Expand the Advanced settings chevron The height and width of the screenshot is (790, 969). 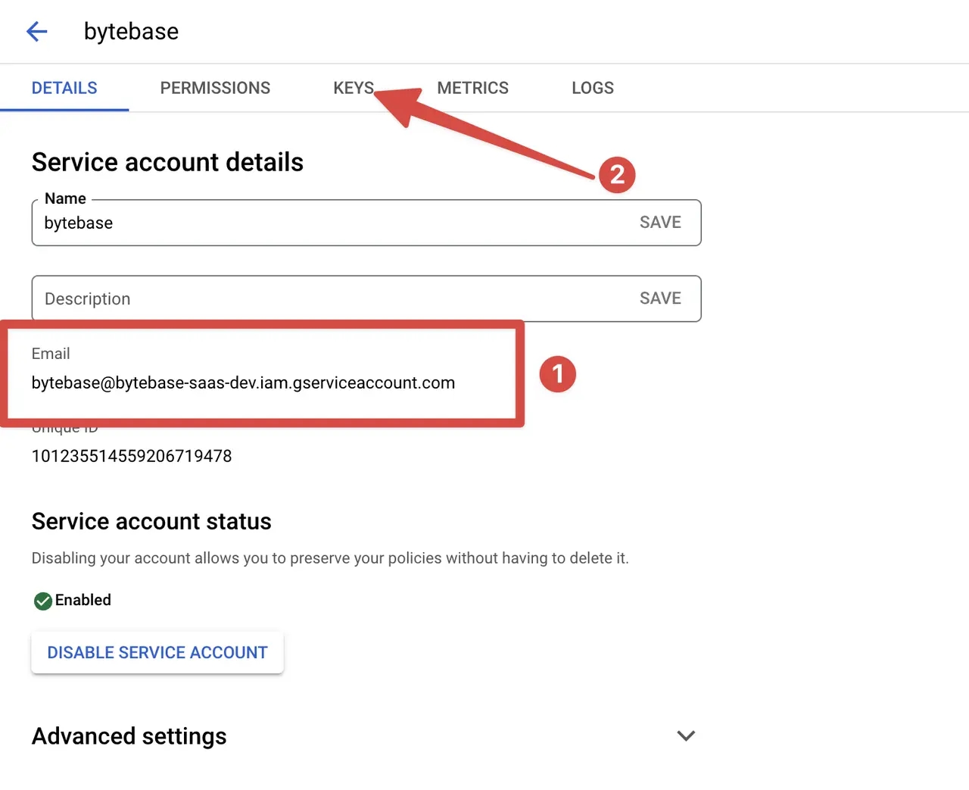pyautogui.click(x=686, y=735)
